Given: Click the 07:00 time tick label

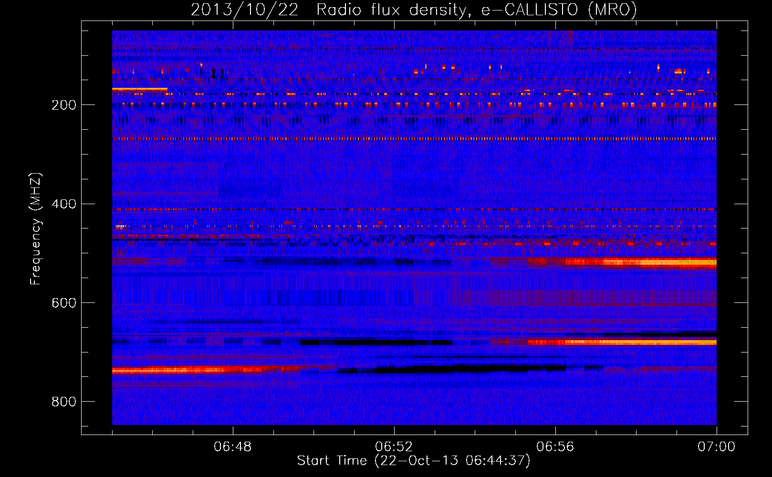Looking at the screenshot, I should 717,447.
